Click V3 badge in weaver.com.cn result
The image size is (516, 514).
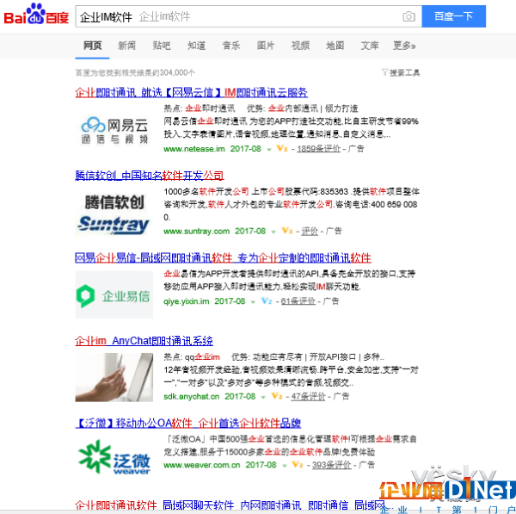[298, 465]
